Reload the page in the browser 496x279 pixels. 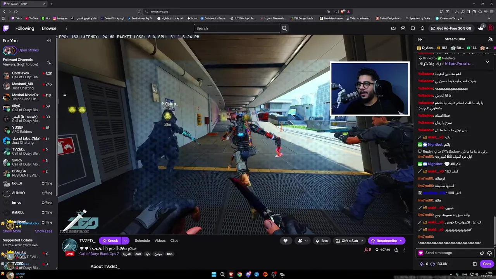tap(15, 12)
